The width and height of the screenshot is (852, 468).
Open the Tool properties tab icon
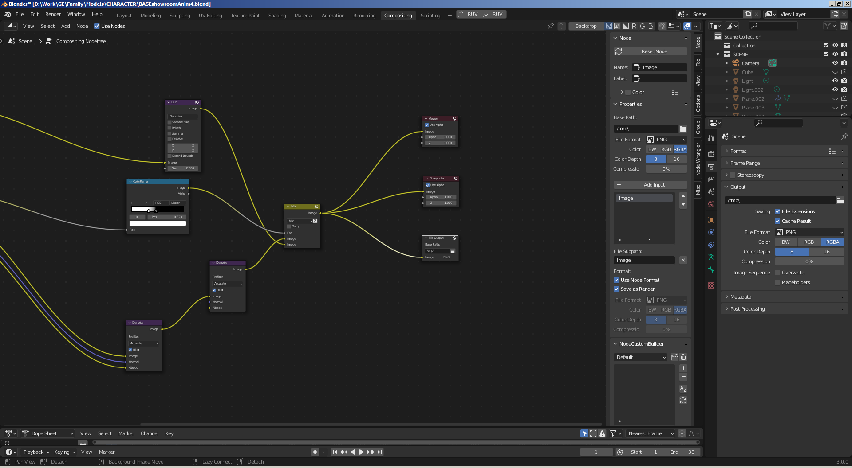(711, 138)
